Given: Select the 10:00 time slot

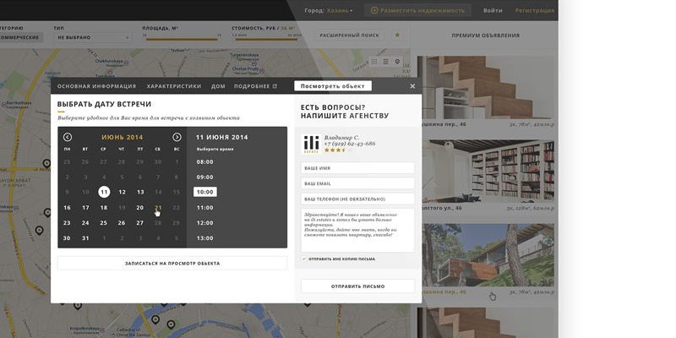Looking at the screenshot, I should (x=205, y=192).
